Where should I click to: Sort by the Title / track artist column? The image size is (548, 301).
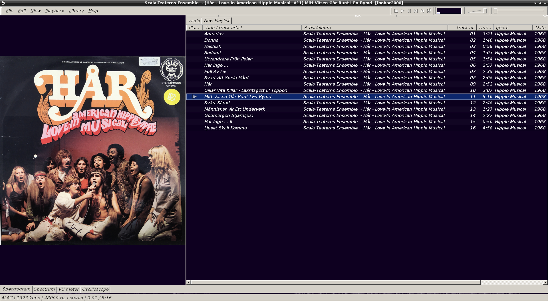tap(252, 28)
